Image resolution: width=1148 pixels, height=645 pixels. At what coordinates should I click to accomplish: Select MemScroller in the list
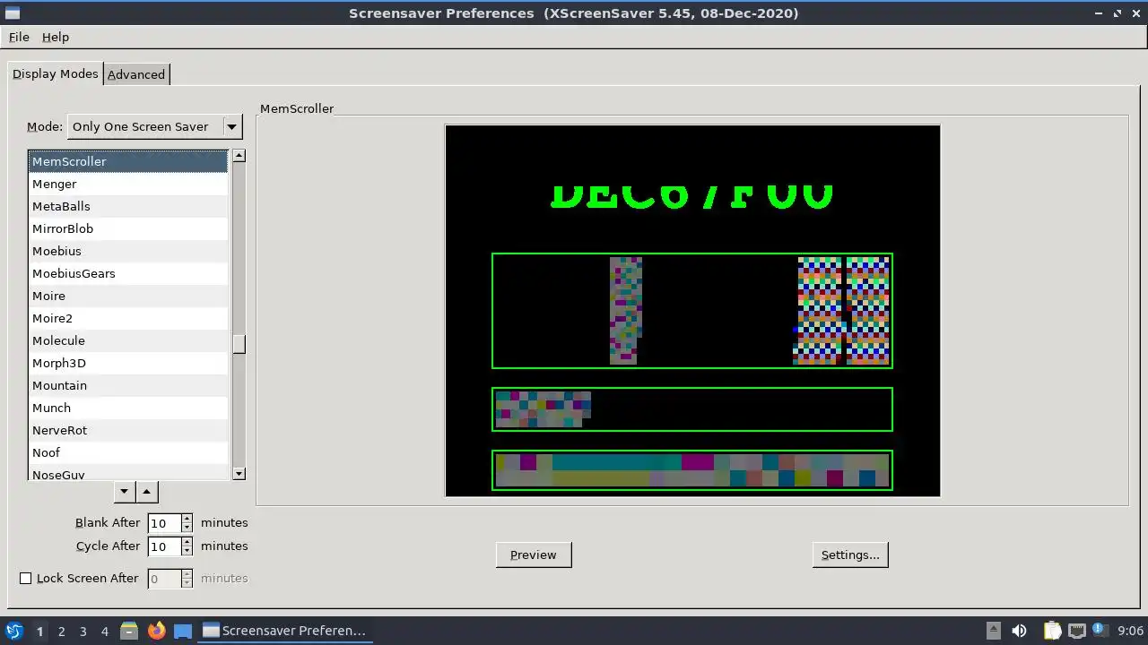click(x=128, y=161)
